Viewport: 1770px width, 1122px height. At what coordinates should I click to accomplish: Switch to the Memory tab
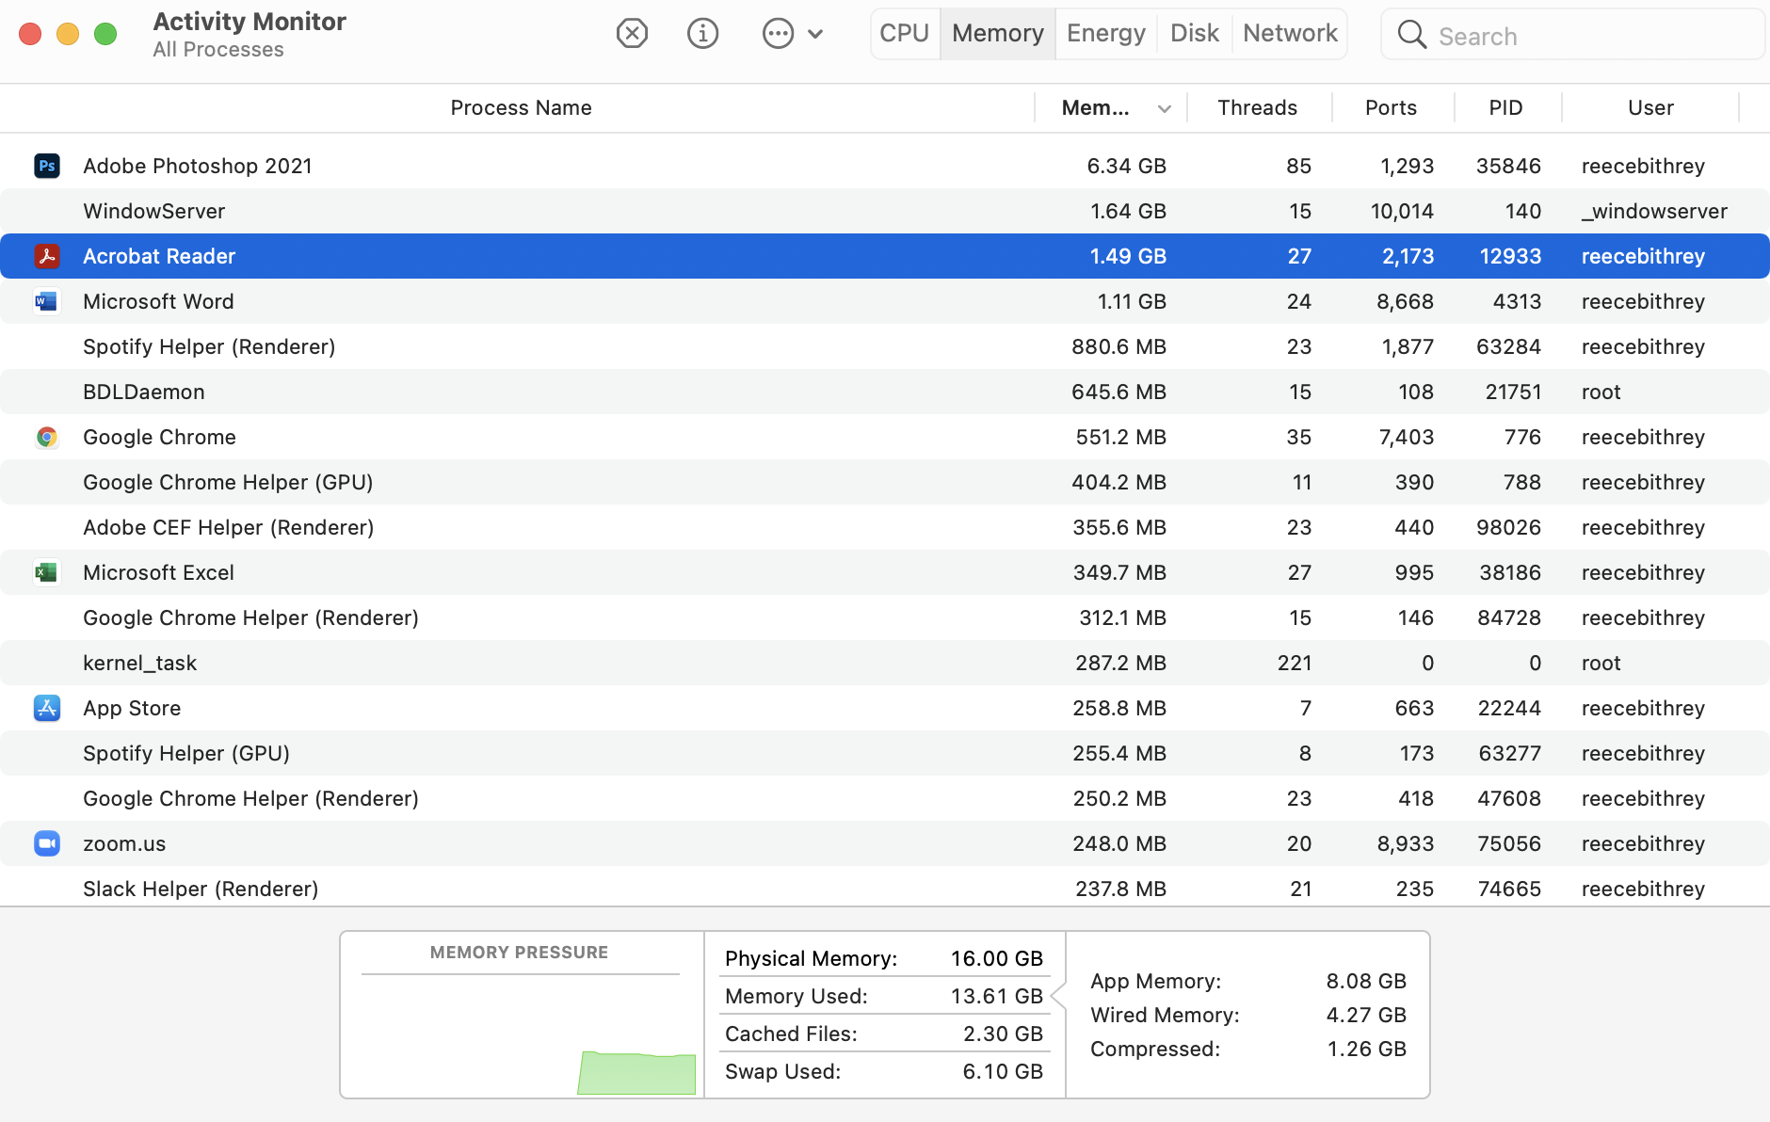pos(998,34)
